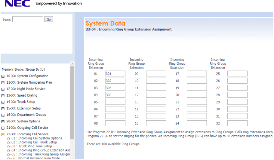Expand 15-XX: Extension Setup

(x=3, y=109)
